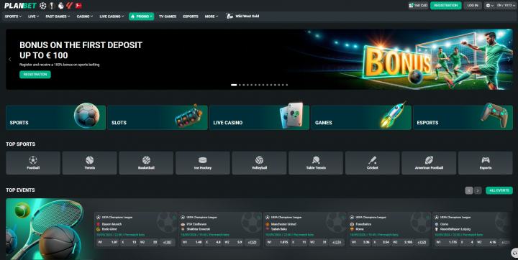Bet W2 5.9 on Shakhtar Donetsk
The image size is (518, 260).
click(x=233, y=242)
